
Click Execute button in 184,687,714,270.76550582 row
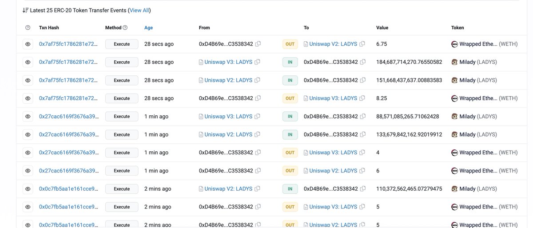click(122, 62)
